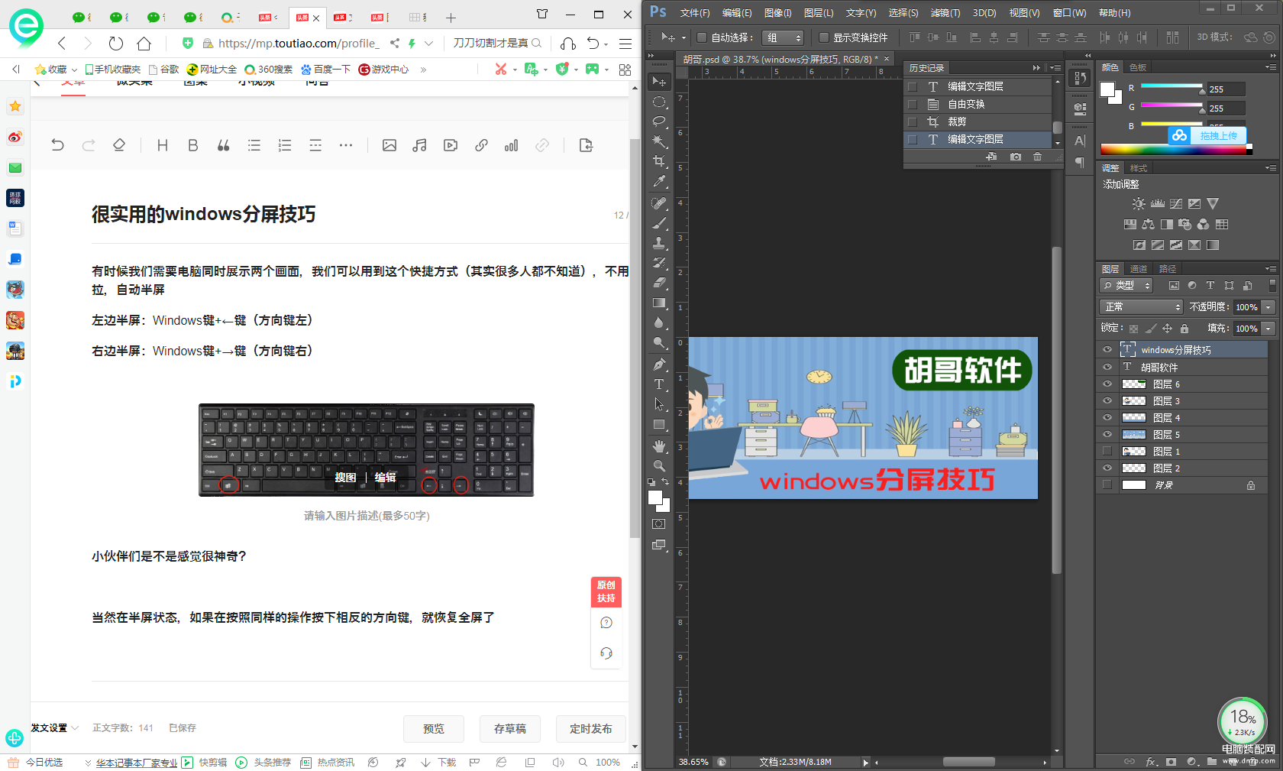The image size is (1283, 771).
Task: Select the Hand tool
Action: pyautogui.click(x=659, y=446)
